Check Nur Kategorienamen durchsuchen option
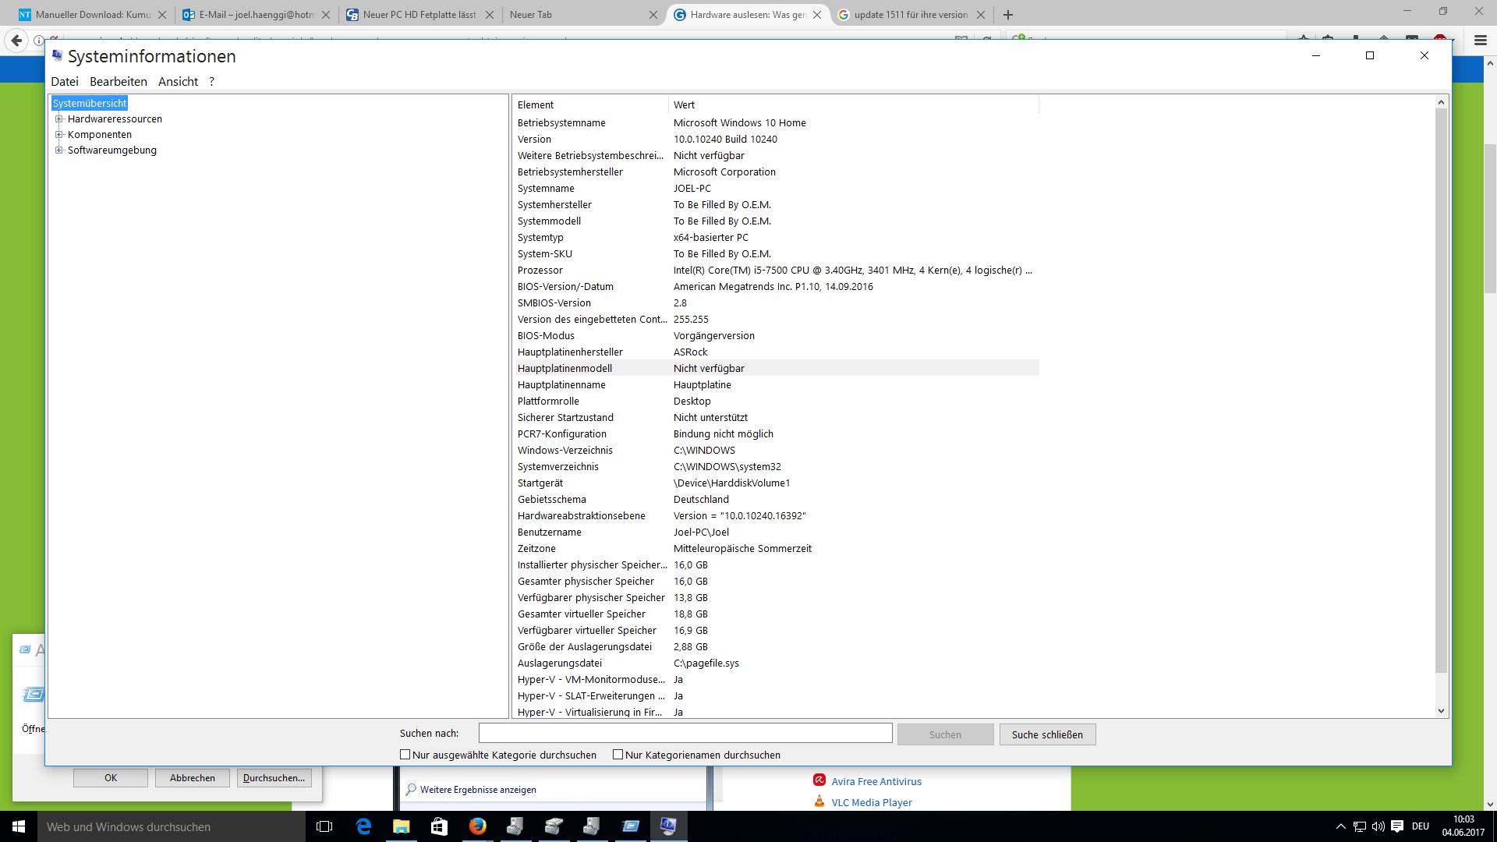1497x842 pixels. click(x=618, y=754)
